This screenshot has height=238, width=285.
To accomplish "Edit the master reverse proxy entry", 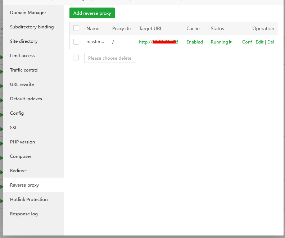I will [x=259, y=42].
